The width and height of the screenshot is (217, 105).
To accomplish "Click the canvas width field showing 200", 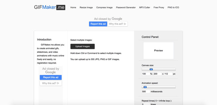I will click(157, 74).
